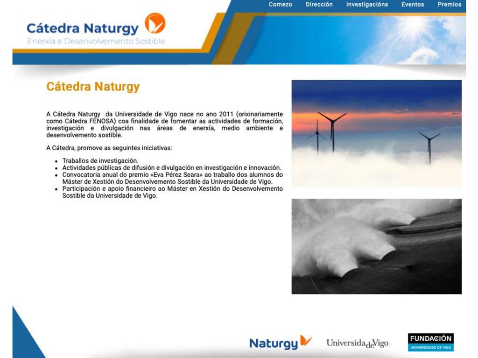The width and height of the screenshot is (478, 358).
Task: Select Premios in the navigation bar
Action: [450, 5]
